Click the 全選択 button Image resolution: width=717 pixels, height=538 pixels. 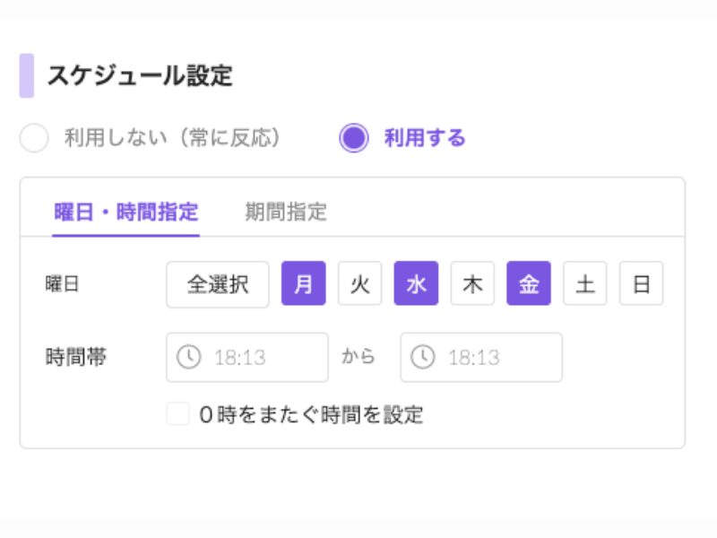point(218,284)
